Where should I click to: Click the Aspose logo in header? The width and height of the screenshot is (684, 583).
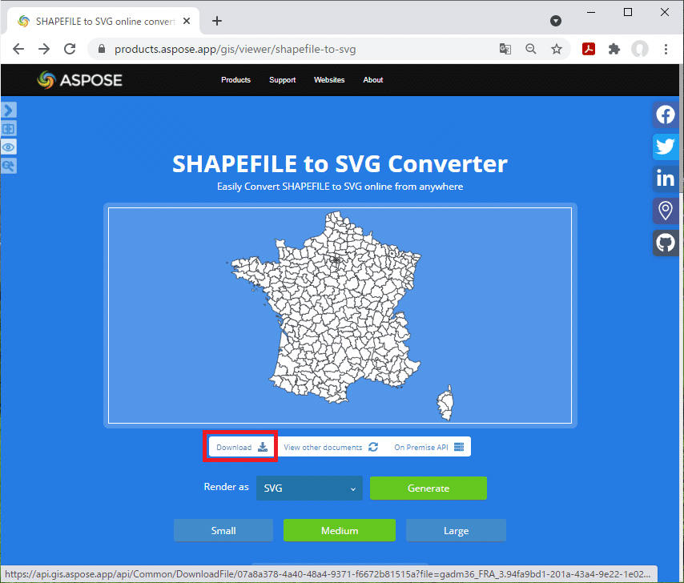click(x=79, y=80)
